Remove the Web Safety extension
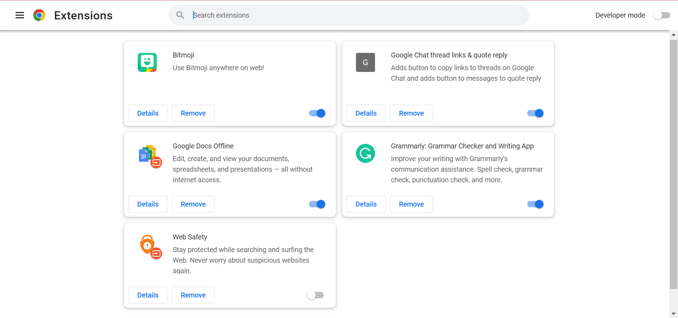The width and height of the screenshot is (678, 318). click(x=193, y=295)
